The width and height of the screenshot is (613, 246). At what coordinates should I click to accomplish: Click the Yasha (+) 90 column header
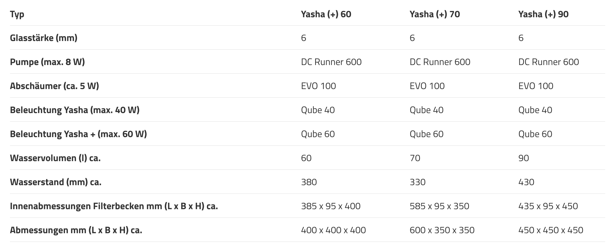coord(543,14)
